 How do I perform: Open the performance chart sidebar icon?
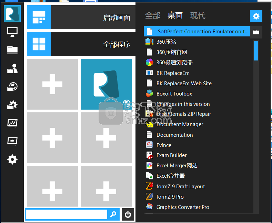point(12,123)
